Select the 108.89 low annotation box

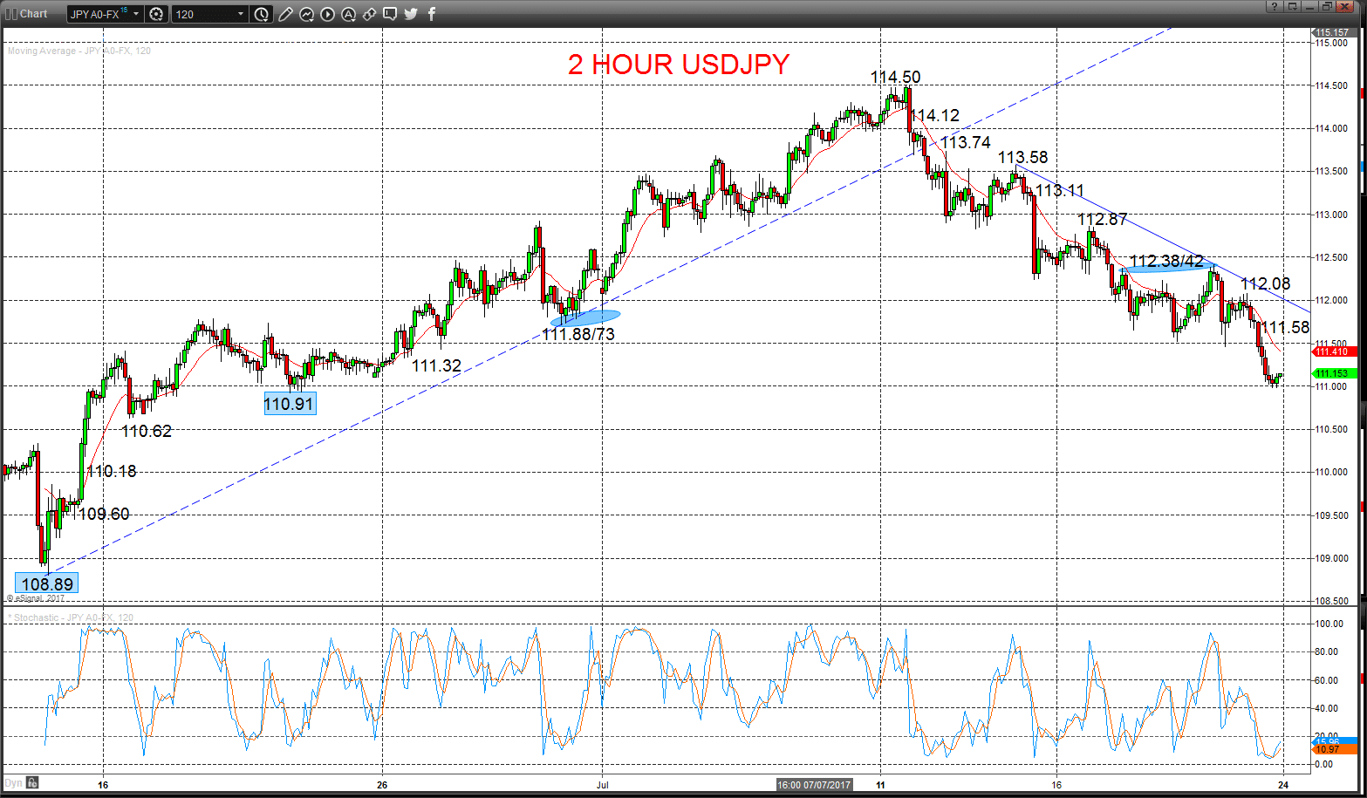click(x=46, y=583)
